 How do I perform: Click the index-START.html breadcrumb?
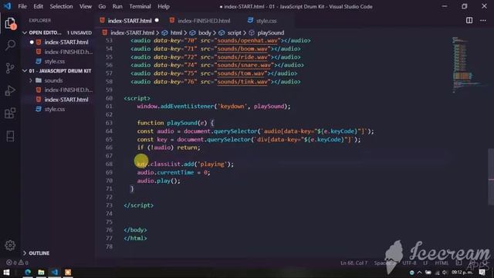(x=132, y=32)
